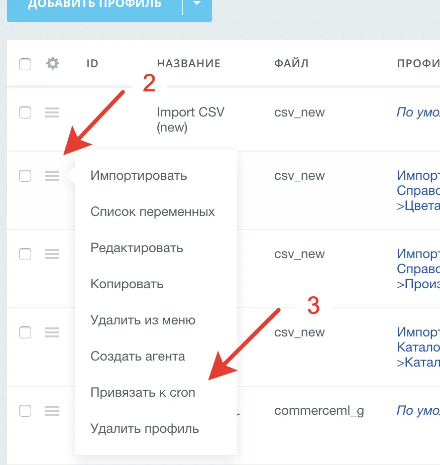This screenshot has width=440, height=465.
Task: Open hamburger menu for the commerceml_g row
Action: pyautogui.click(x=52, y=410)
